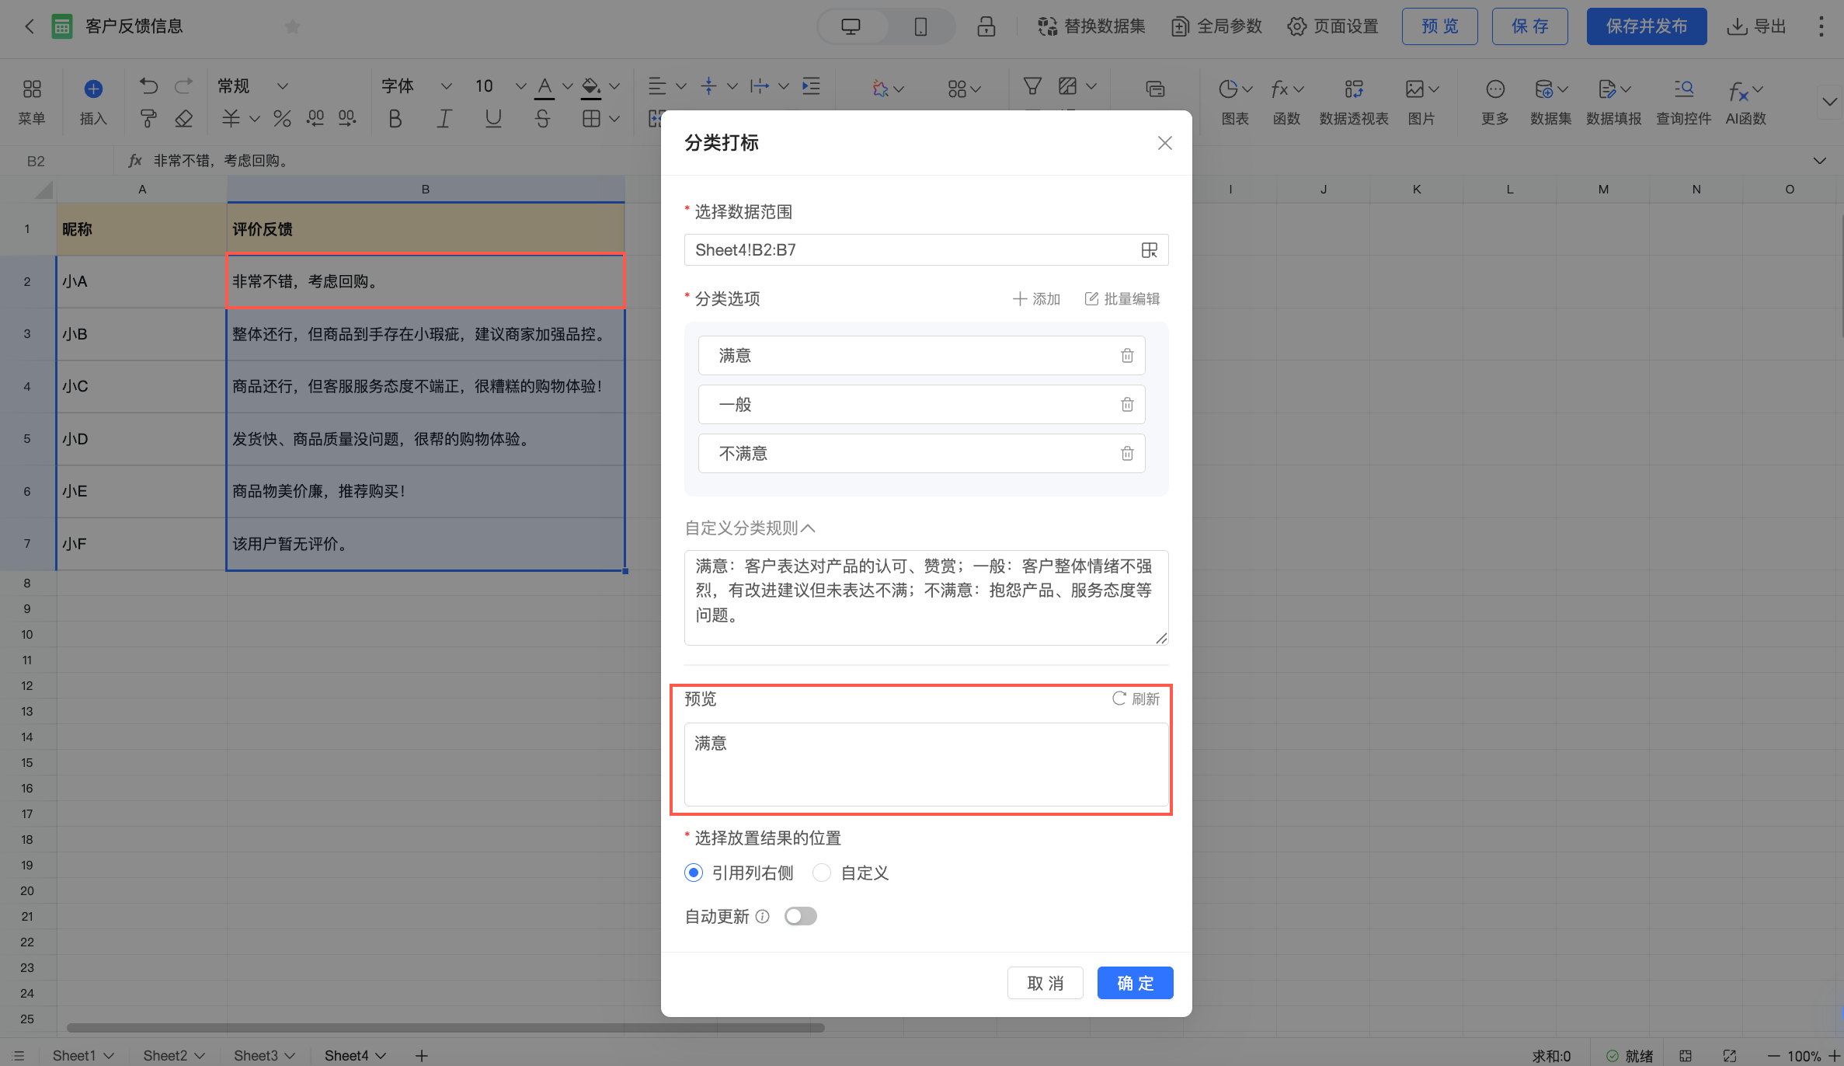Image resolution: width=1844 pixels, height=1066 pixels.
Task: Click the info icon next to 自动更新
Action: point(763,917)
